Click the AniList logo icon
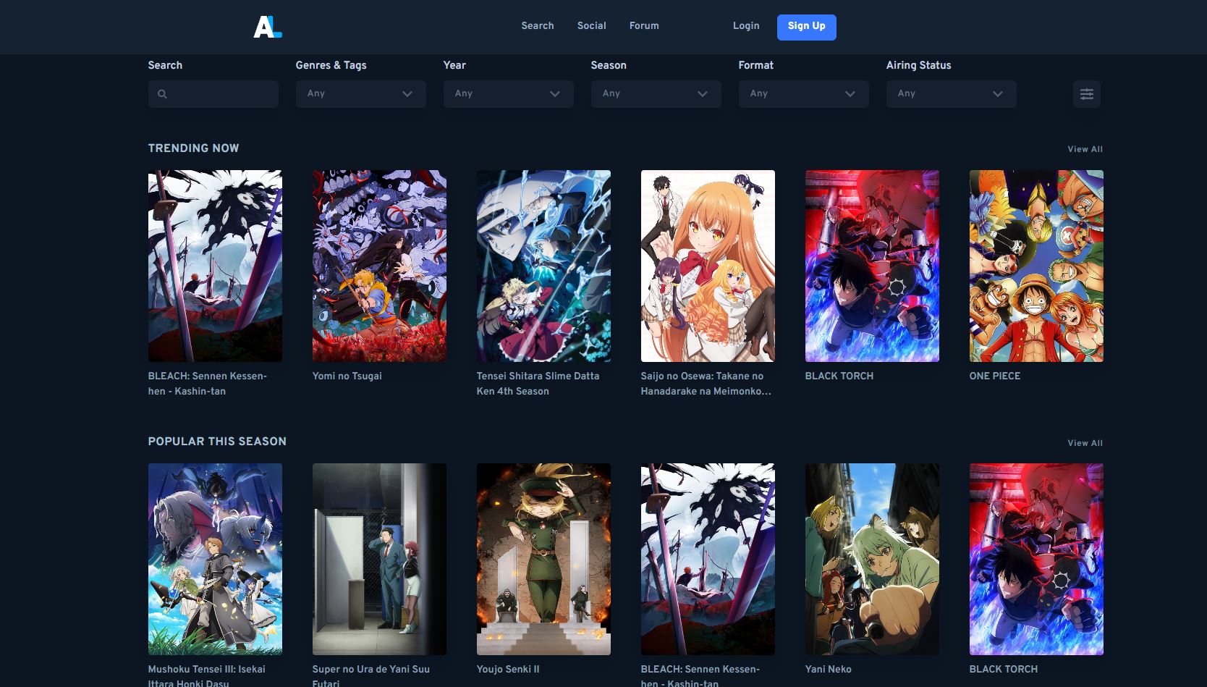 coord(268,27)
